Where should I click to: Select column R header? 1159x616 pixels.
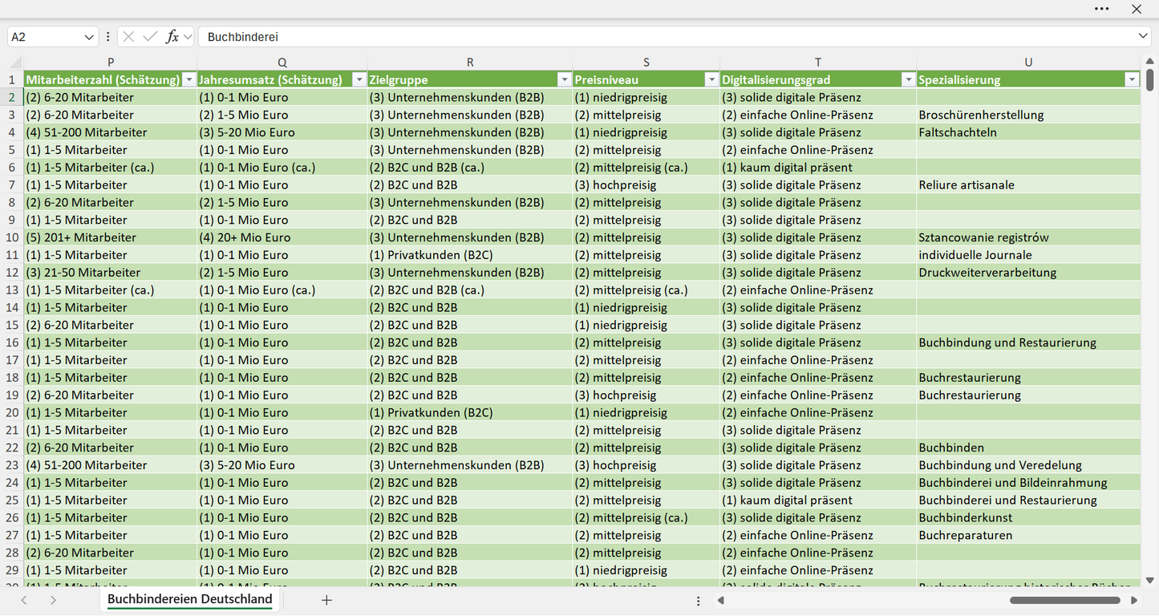coord(470,63)
